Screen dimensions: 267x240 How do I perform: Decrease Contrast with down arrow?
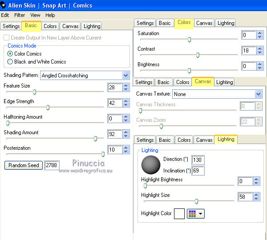click(260, 52)
